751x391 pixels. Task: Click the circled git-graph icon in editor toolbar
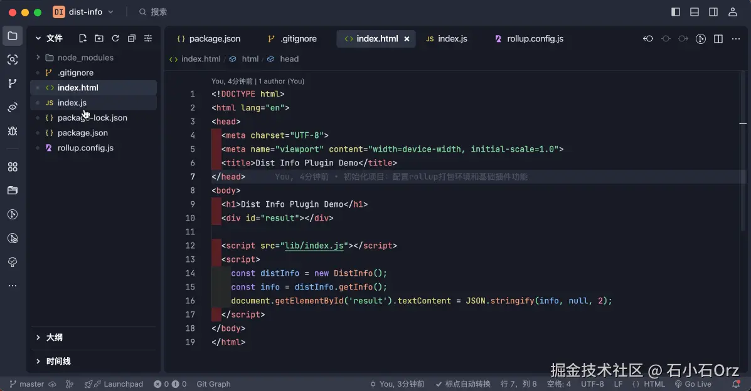(x=701, y=39)
